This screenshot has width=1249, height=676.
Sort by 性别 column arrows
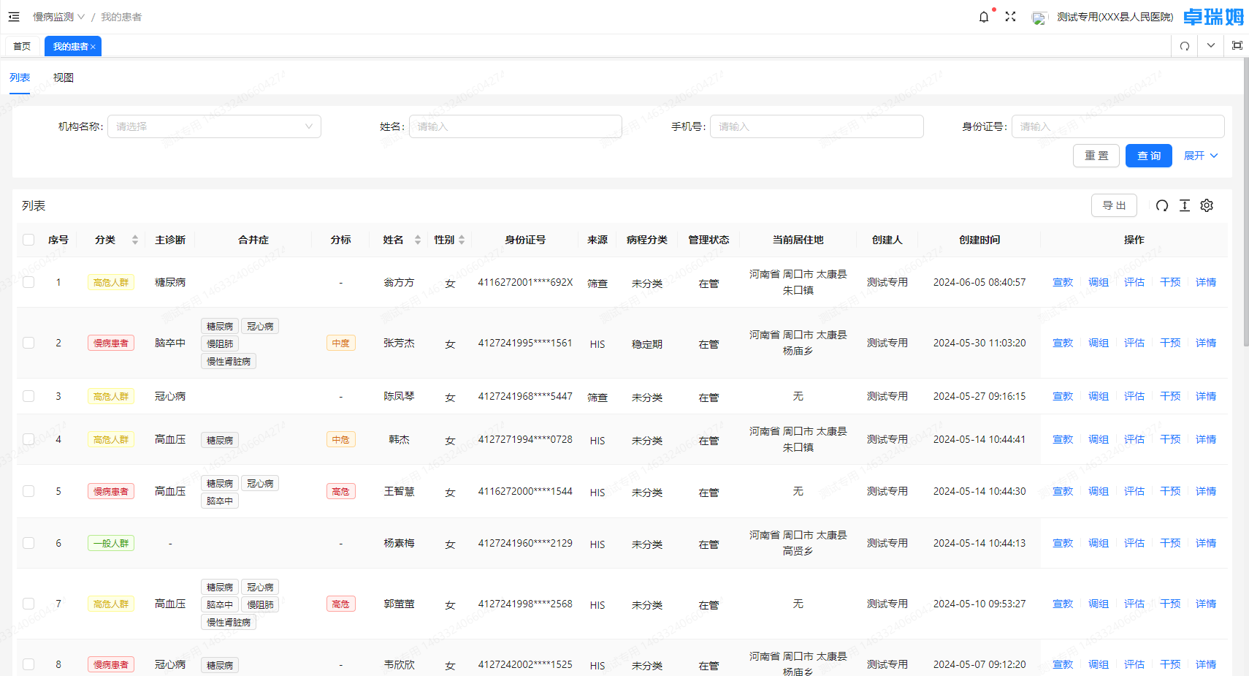[x=462, y=240]
